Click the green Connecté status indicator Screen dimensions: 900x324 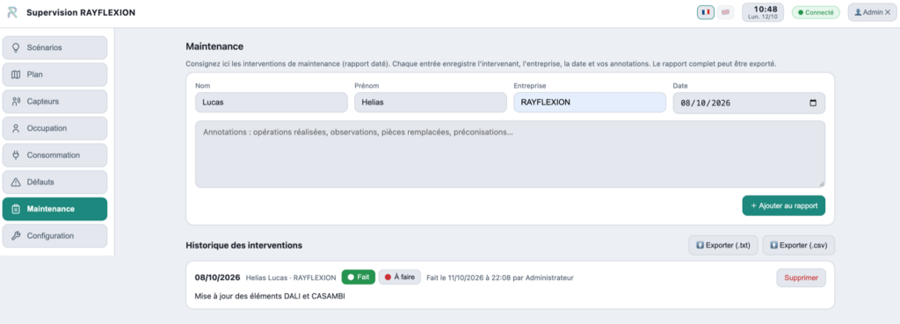tap(816, 12)
